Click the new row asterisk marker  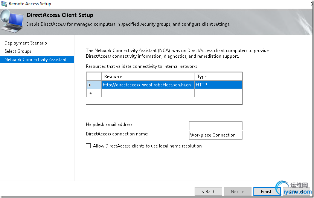coord(90,93)
